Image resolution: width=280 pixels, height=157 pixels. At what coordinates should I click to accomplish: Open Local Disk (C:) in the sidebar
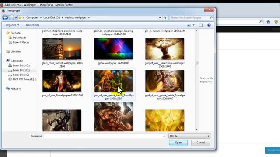click(x=21, y=65)
